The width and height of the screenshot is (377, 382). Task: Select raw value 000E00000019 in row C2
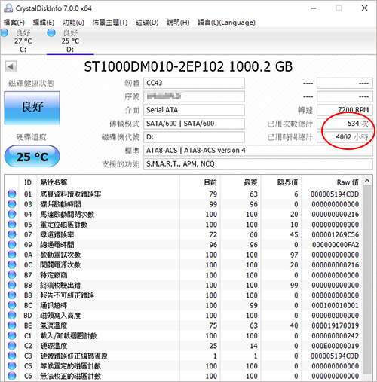point(336,346)
